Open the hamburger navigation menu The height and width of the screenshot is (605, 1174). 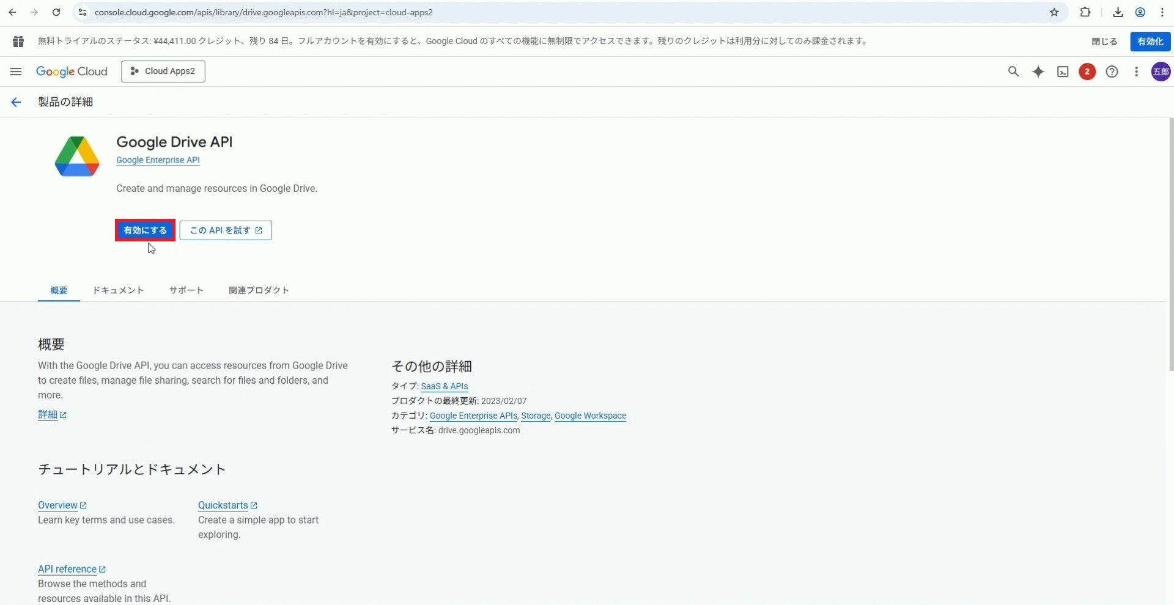(x=16, y=71)
